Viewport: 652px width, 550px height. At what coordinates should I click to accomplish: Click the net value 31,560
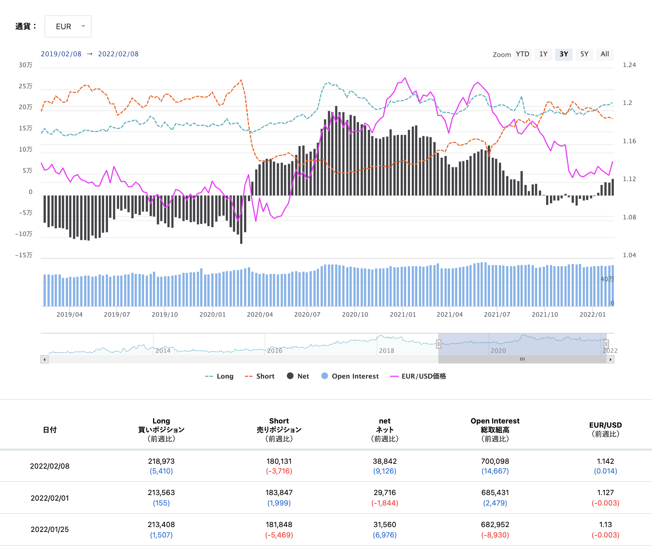pyautogui.click(x=385, y=525)
